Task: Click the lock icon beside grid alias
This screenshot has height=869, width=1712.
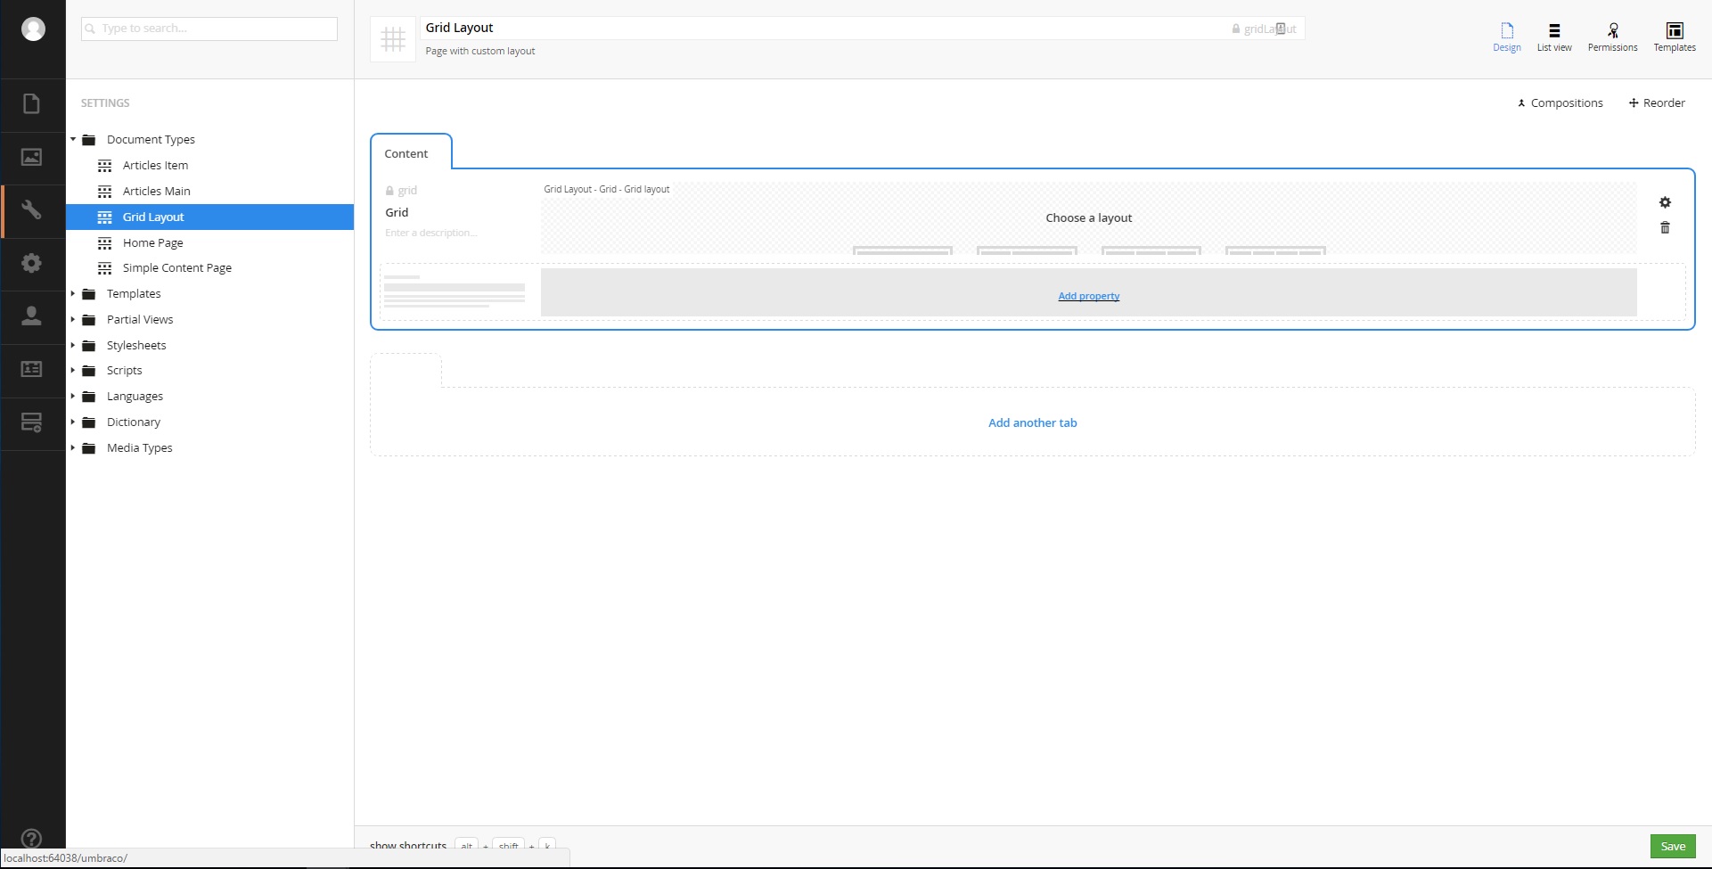Action: pyautogui.click(x=389, y=191)
